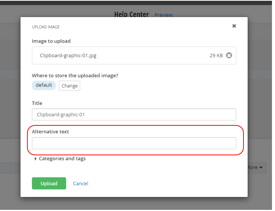This screenshot has height=211, width=275.
Task: Focus the Title input field
Action: point(134,114)
